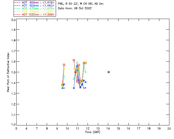Click the y-axis tick label 1.5

13,72
